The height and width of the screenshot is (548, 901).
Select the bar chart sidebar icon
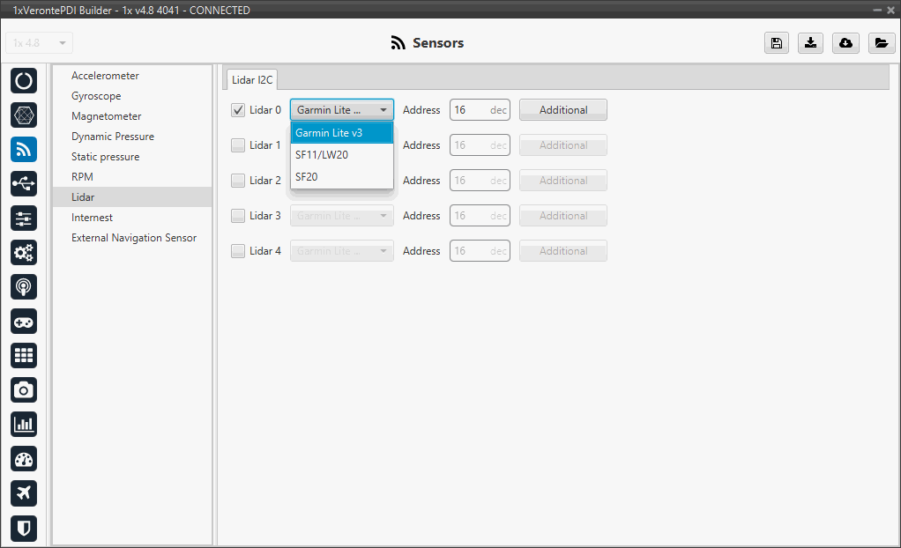[x=24, y=425]
